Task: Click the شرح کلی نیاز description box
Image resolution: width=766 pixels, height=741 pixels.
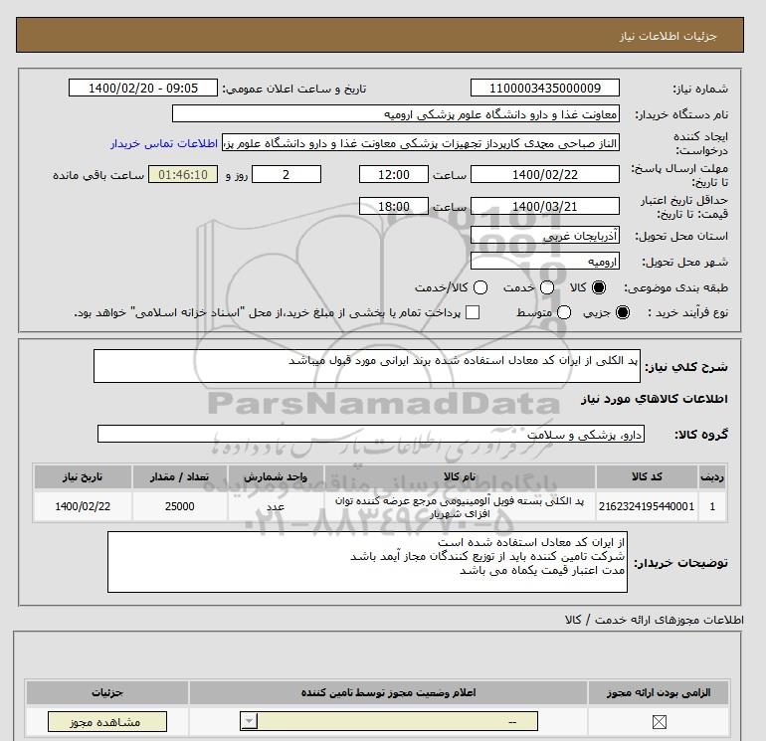Action: tap(367, 366)
